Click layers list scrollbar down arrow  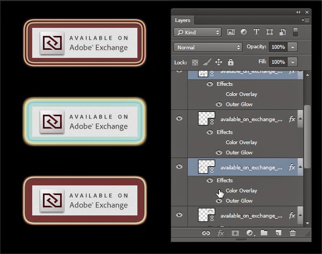tap(308, 223)
